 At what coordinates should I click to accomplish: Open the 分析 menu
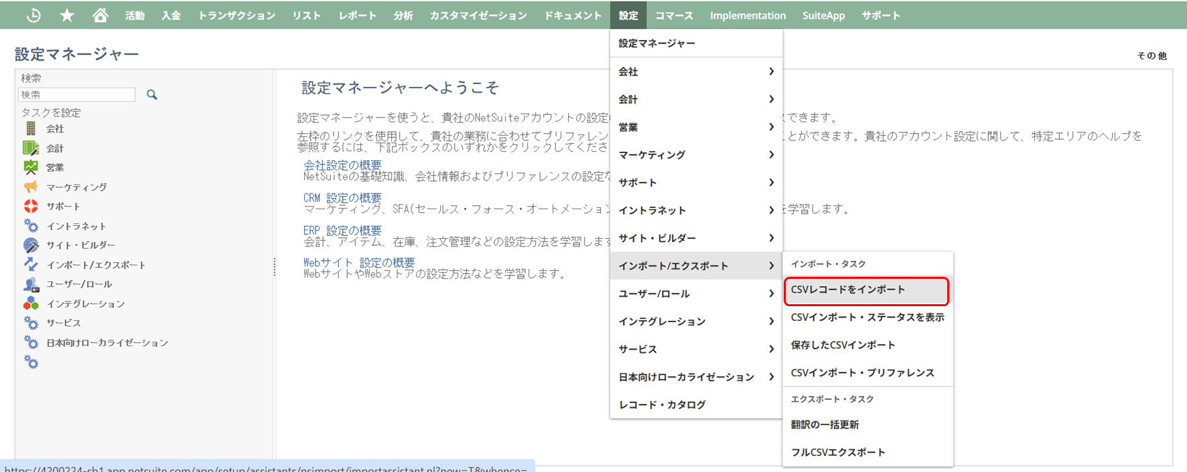point(403,15)
